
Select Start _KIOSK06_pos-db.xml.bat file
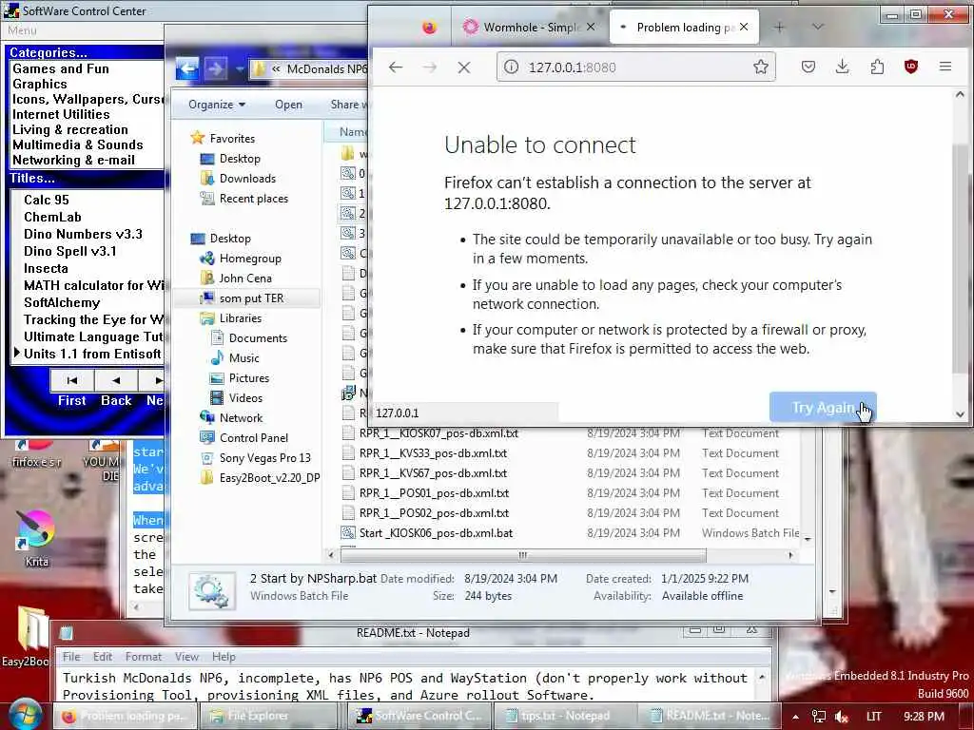[436, 532]
